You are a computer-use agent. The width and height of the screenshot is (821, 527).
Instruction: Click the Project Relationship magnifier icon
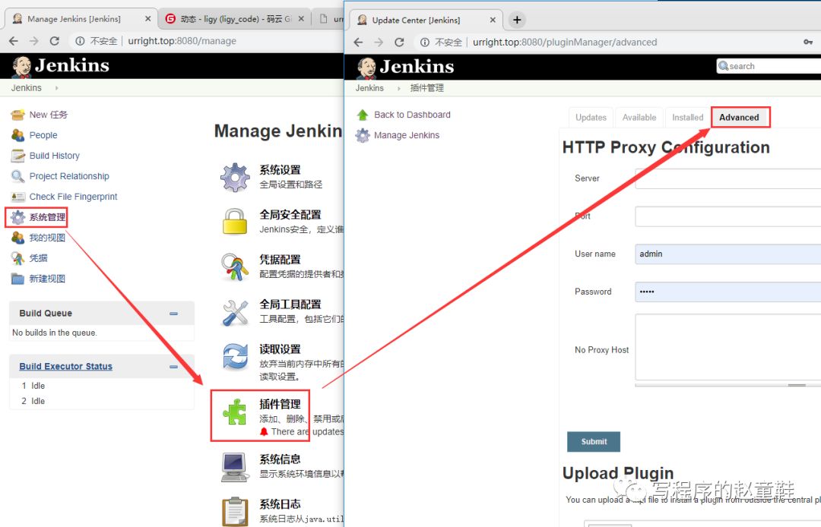17,176
